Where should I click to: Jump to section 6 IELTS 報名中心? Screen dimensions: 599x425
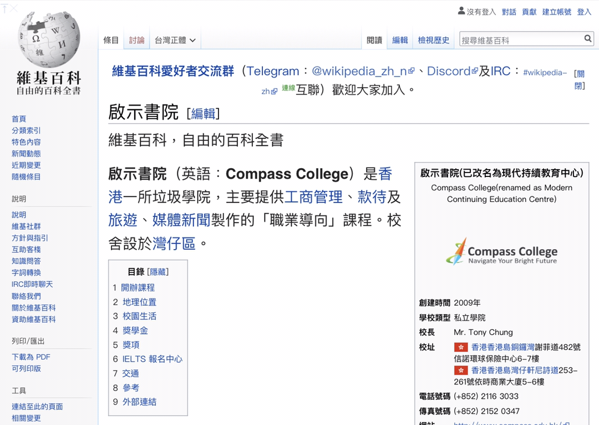pos(153,359)
